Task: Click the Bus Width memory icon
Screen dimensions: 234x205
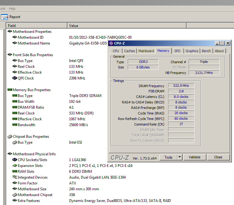Action: [15, 101]
